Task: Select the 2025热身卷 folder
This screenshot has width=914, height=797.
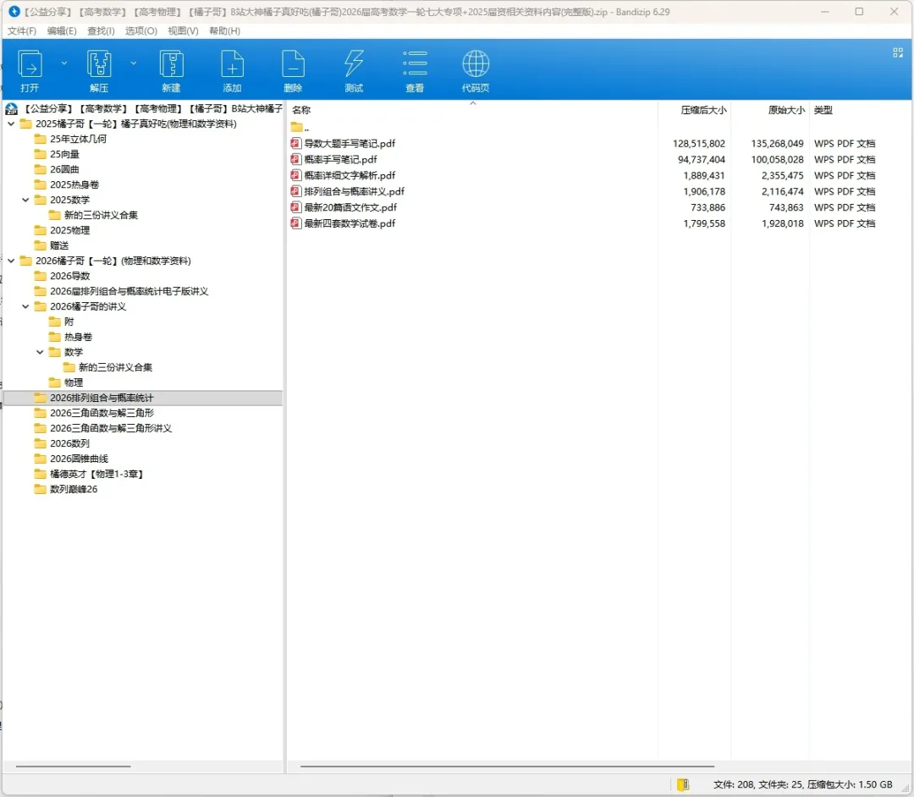Action: [x=67, y=184]
